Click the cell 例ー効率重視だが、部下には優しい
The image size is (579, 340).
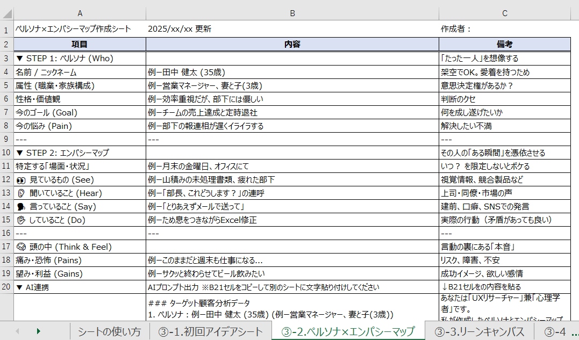point(292,99)
